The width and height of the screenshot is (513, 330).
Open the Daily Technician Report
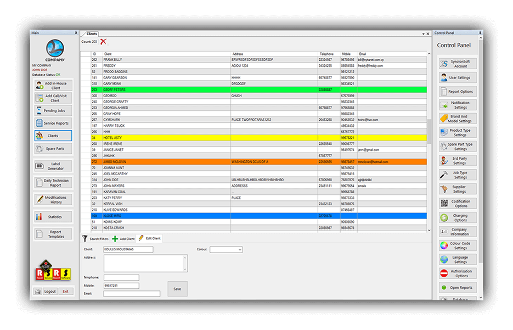point(53,182)
